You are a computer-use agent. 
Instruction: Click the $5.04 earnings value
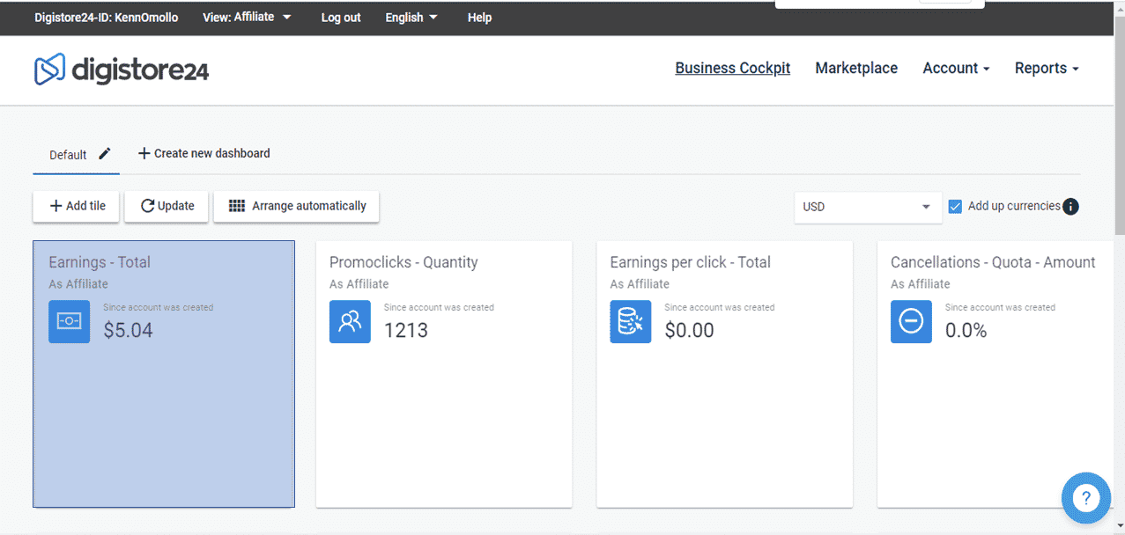(x=129, y=331)
